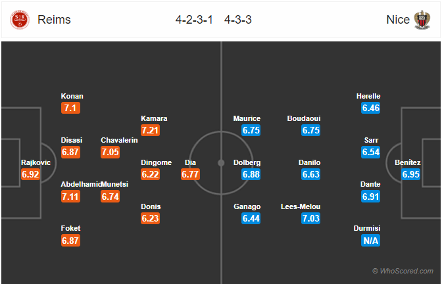Viewport: 442px width, 284px height.
Task: Select player name Abdelhamid
Action: click(x=81, y=184)
